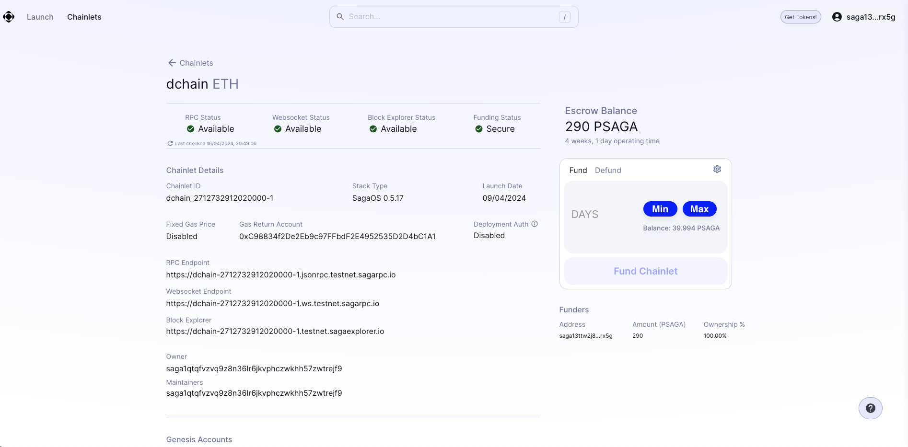Image resolution: width=908 pixels, height=447 pixels.
Task: Focus the Search input field
Action: point(451,17)
